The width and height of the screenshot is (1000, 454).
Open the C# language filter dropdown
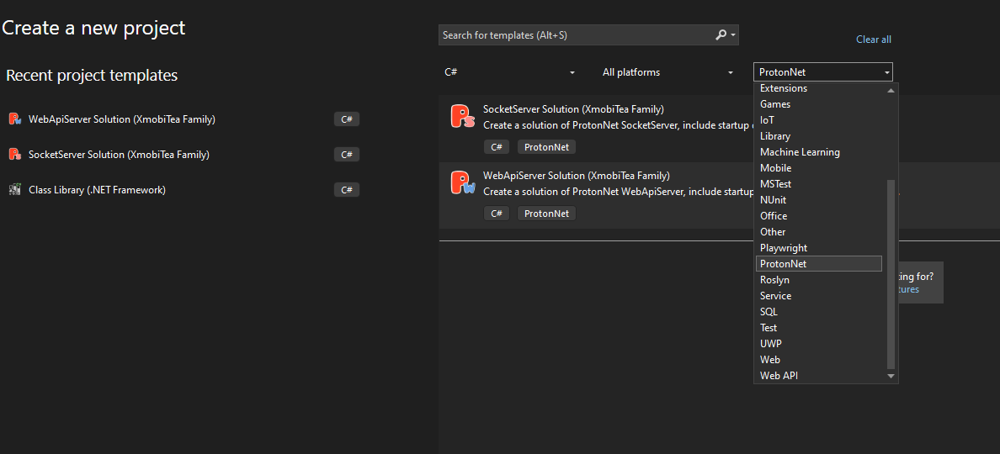pyautogui.click(x=509, y=72)
